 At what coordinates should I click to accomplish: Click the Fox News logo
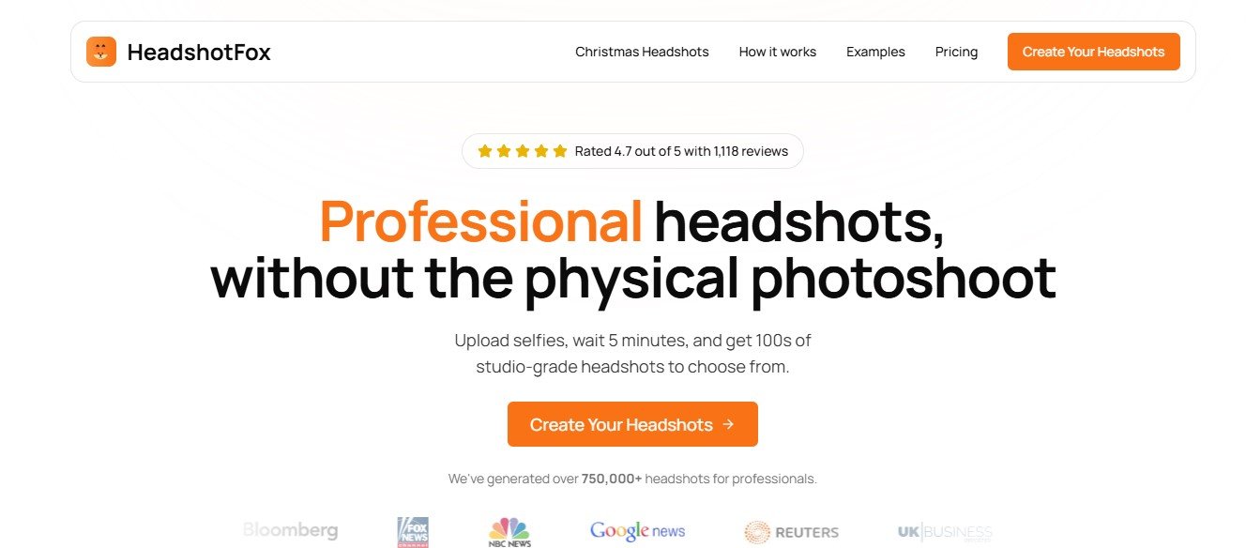[413, 531]
